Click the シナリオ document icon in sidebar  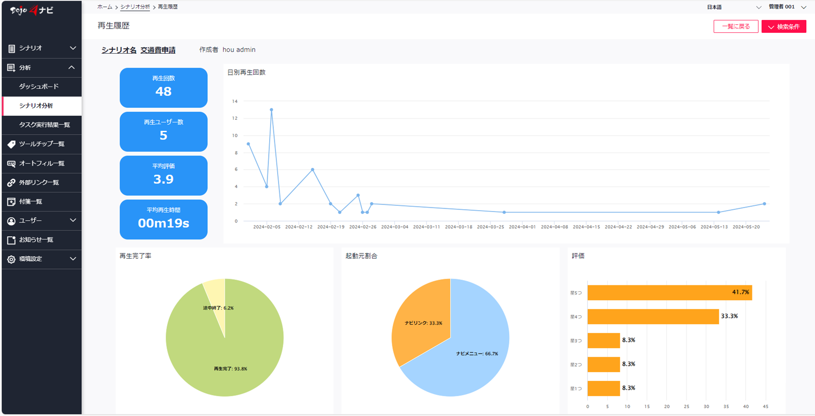pyautogui.click(x=11, y=48)
